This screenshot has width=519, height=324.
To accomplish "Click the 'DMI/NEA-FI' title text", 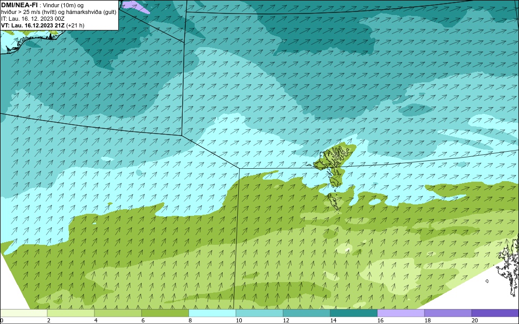I will 19,5.
